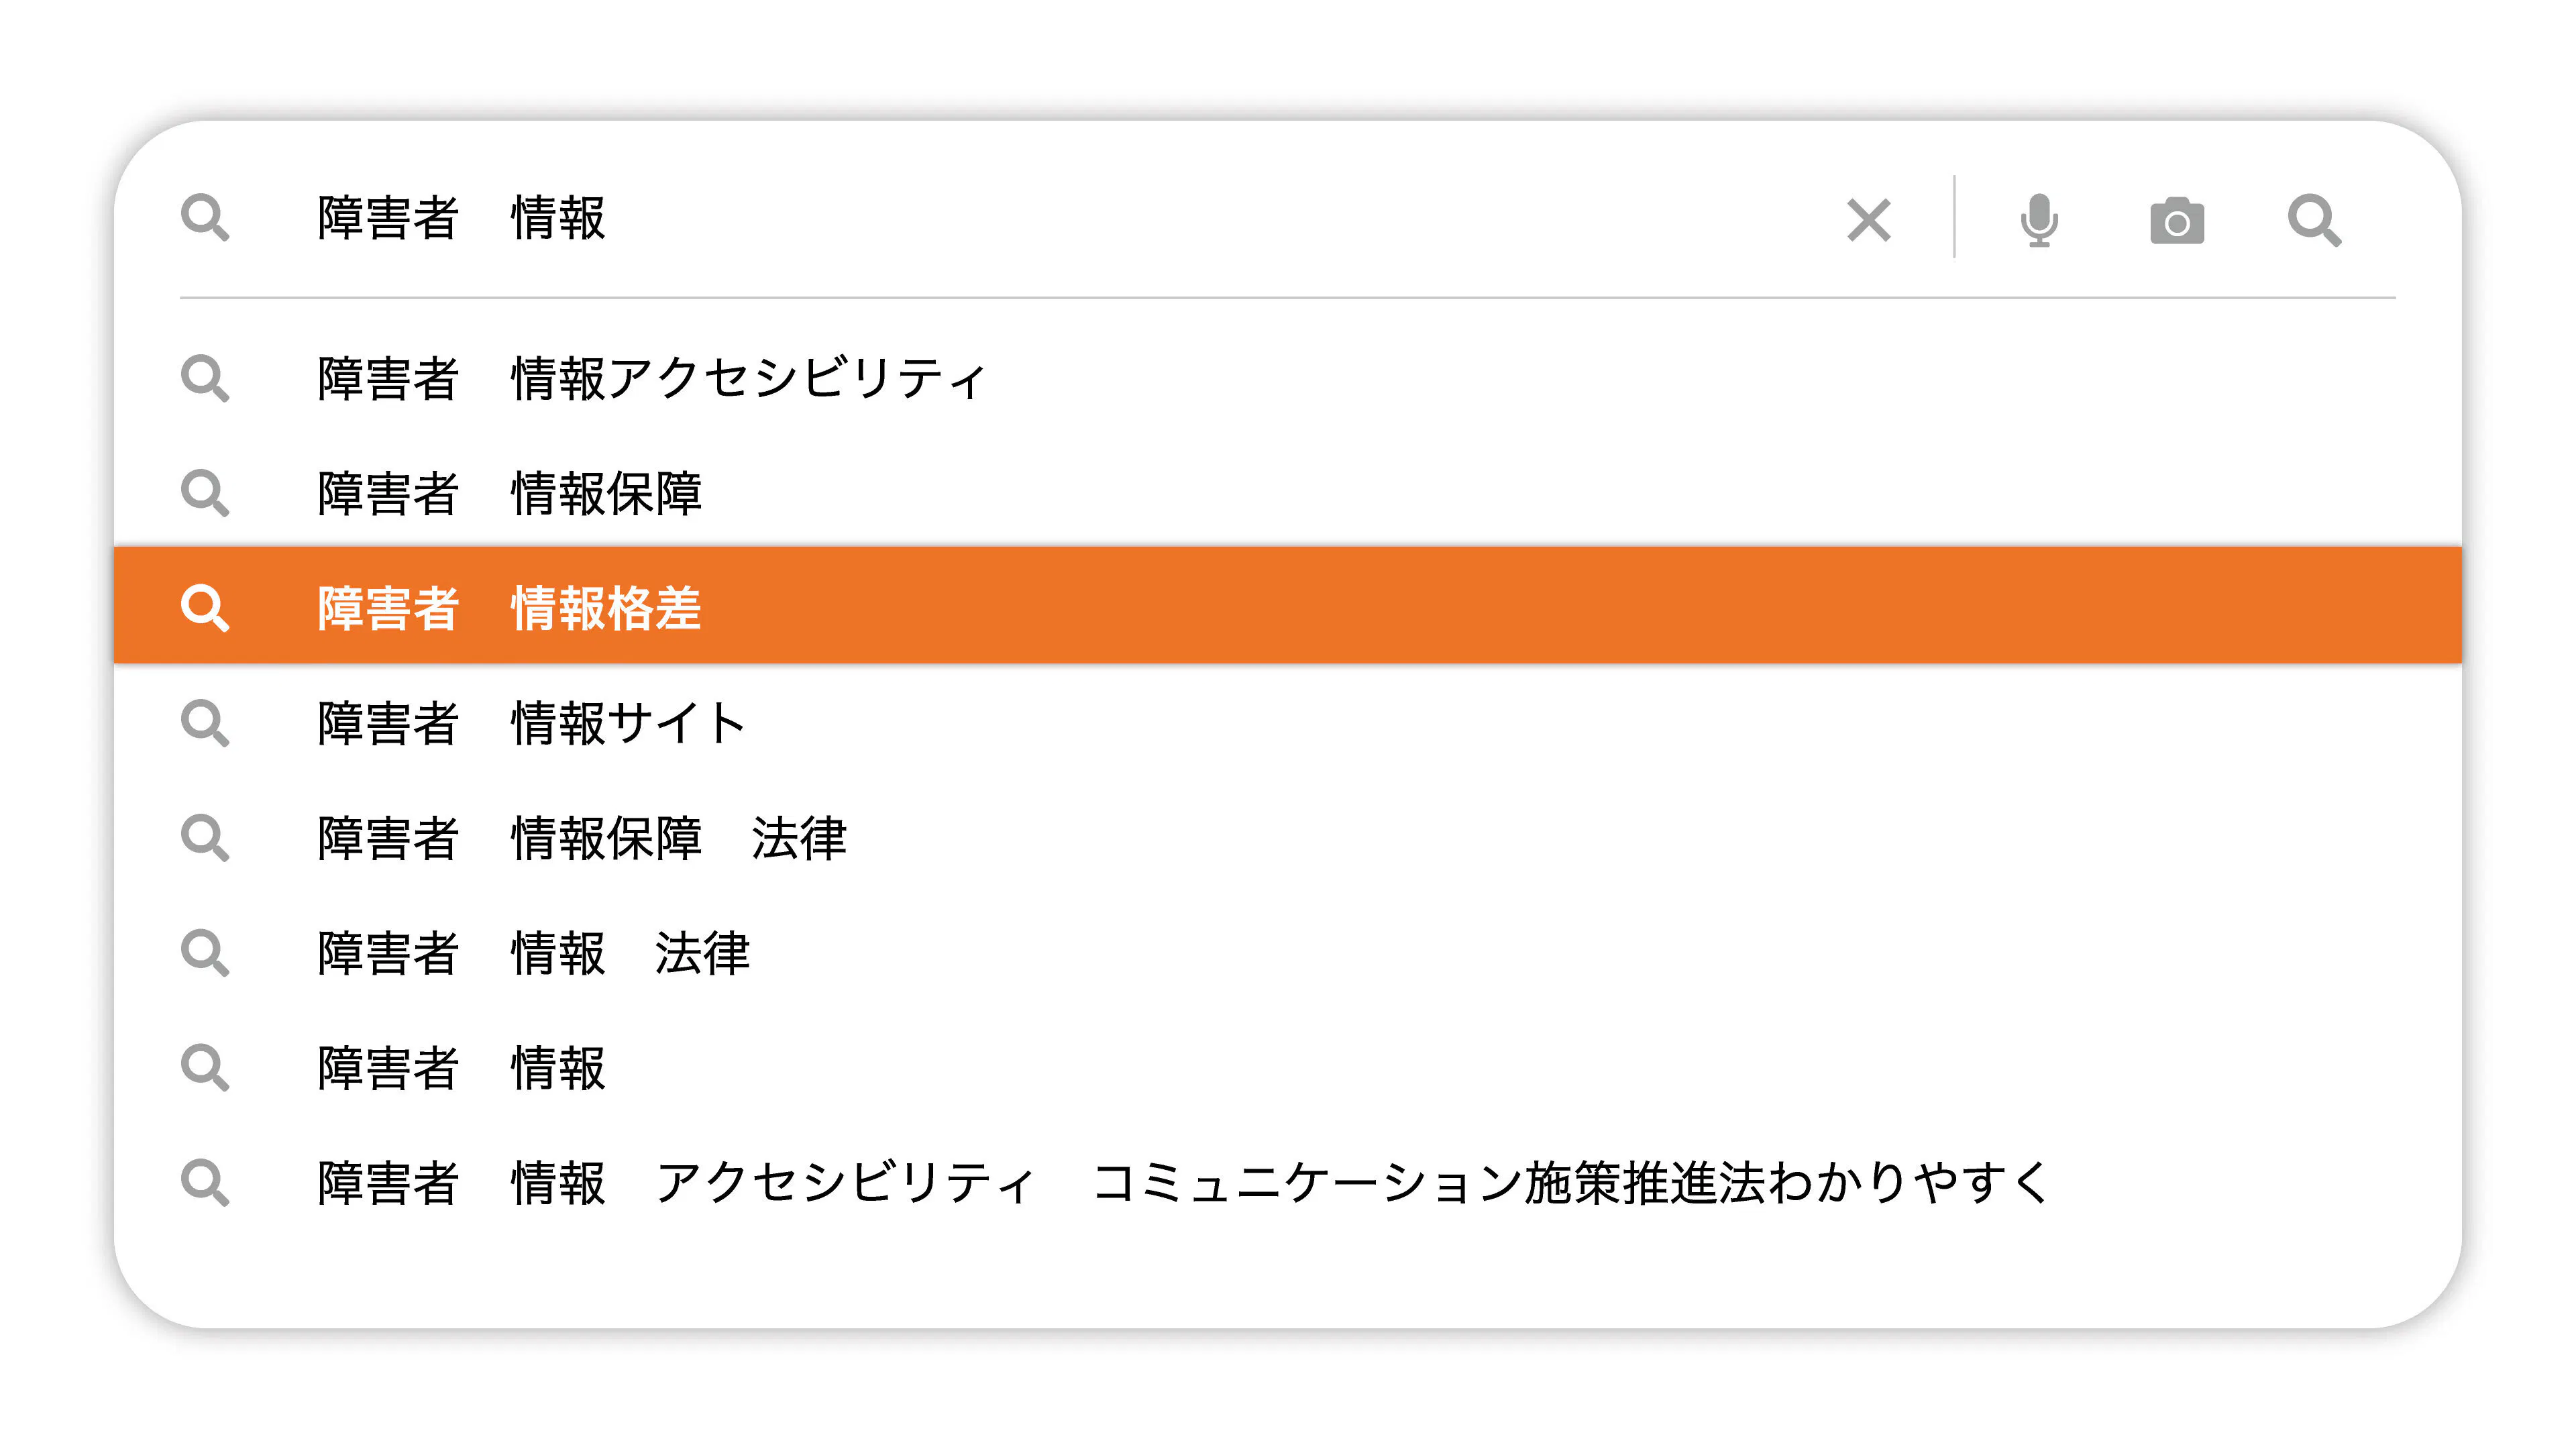Click magnifier icon left of search field
The image size is (2576, 1449).
[205, 218]
